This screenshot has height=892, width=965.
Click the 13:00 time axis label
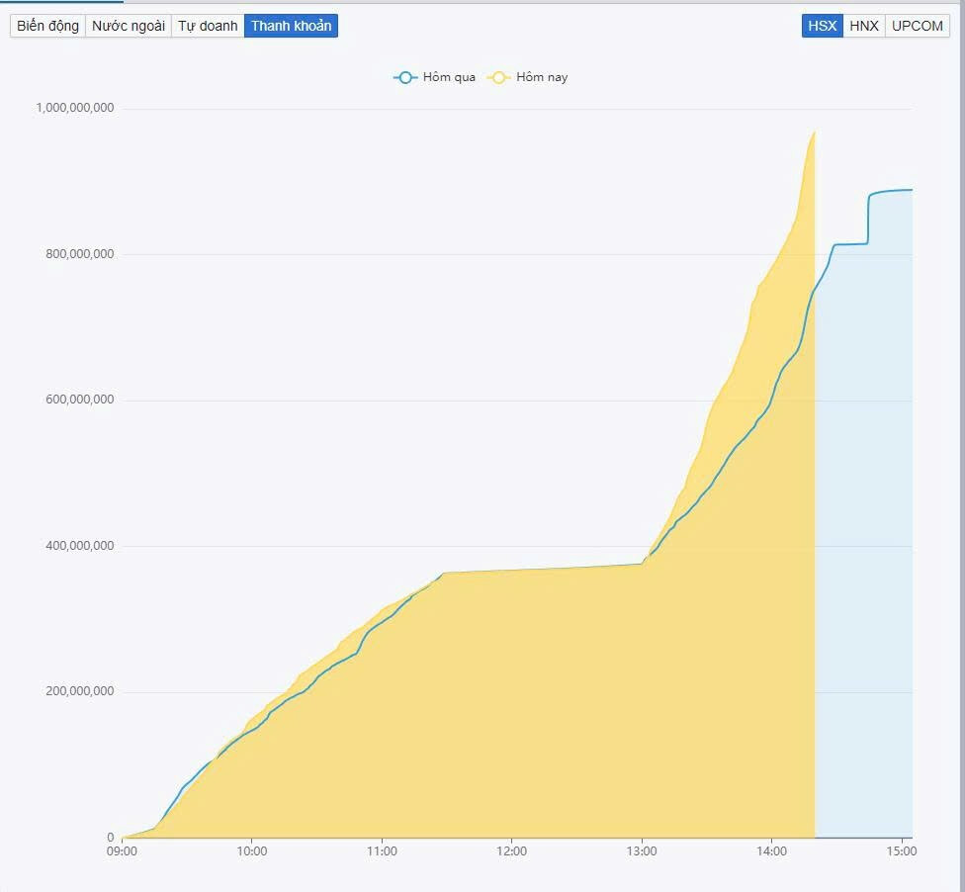point(642,850)
